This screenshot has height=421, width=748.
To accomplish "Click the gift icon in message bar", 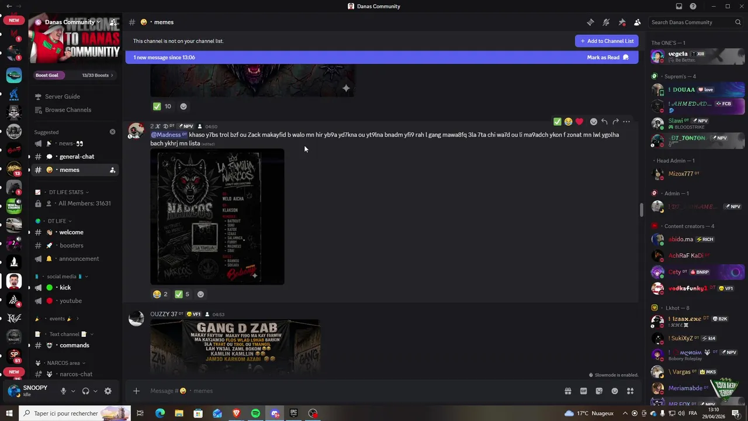I will (567, 391).
